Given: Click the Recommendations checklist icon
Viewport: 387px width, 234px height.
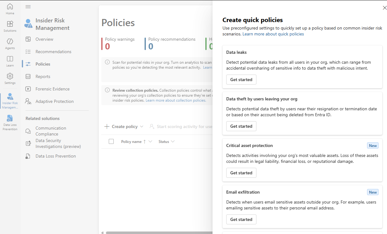Looking at the screenshot, I should [28, 52].
